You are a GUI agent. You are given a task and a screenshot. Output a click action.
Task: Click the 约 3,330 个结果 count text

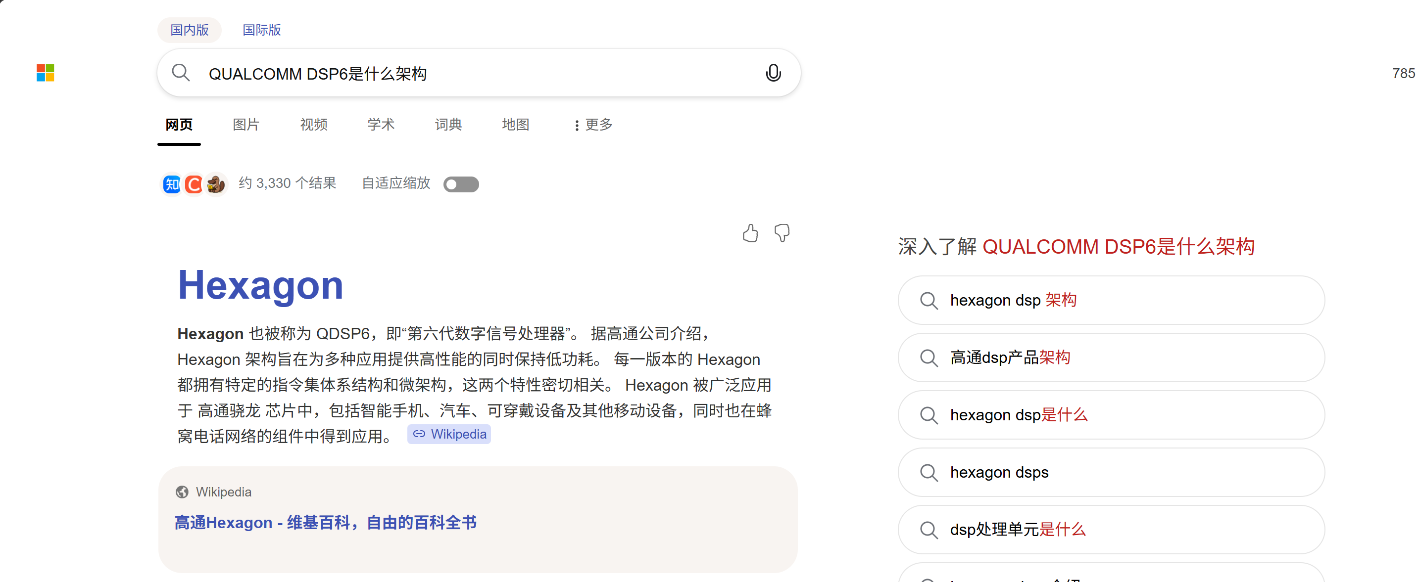pyautogui.click(x=287, y=183)
